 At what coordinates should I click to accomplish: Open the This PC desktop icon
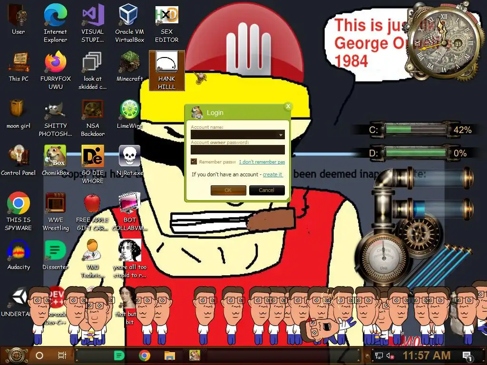click(19, 67)
